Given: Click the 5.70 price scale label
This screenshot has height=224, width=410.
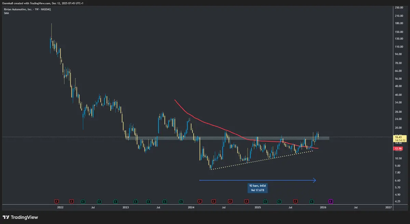Looking at the screenshot, I should pyautogui.click(x=398, y=187).
